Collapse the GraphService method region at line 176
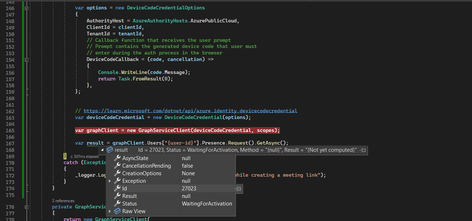Screen dimensions: 472x221 pos(26,207)
